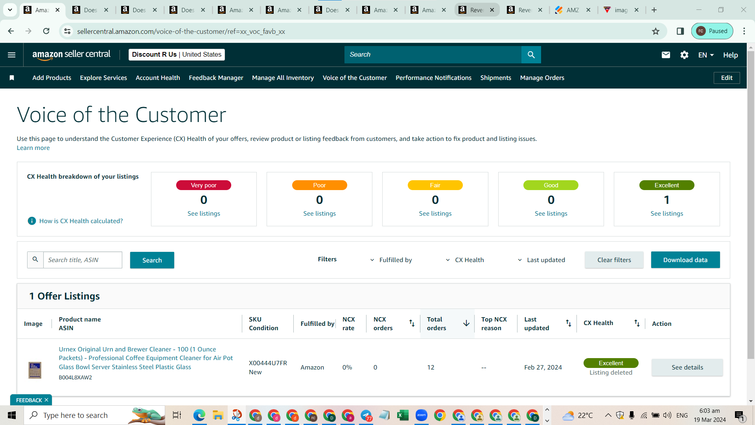Open the settings gear icon

tap(684, 55)
